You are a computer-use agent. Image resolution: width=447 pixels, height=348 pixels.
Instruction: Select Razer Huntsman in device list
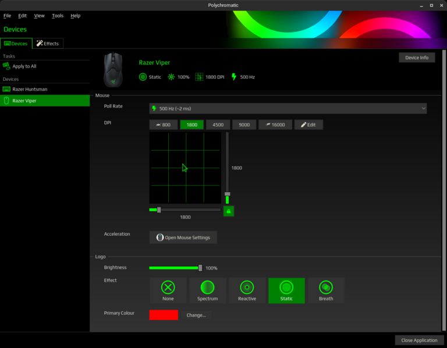point(45,89)
